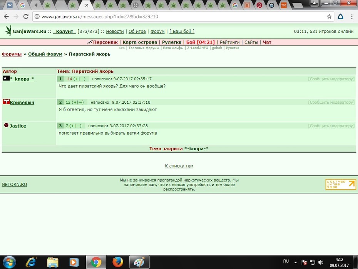Open Jastice author profile

click(x=18, y=126)
